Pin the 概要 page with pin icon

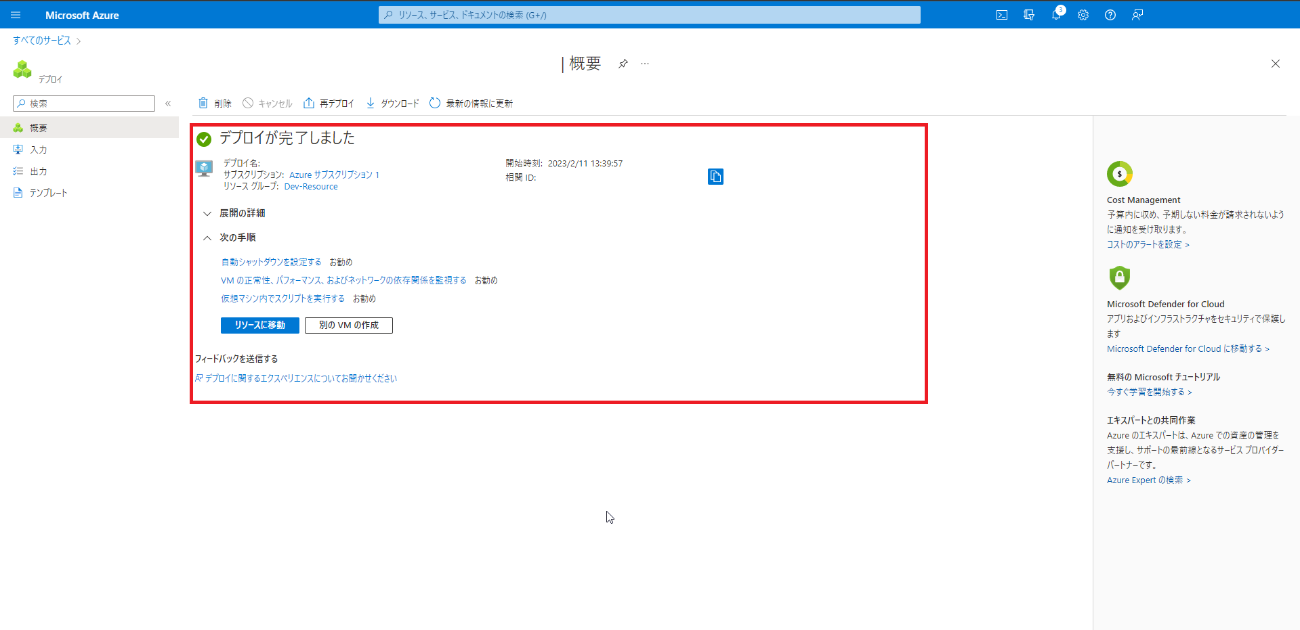click(x=623, y=64)
